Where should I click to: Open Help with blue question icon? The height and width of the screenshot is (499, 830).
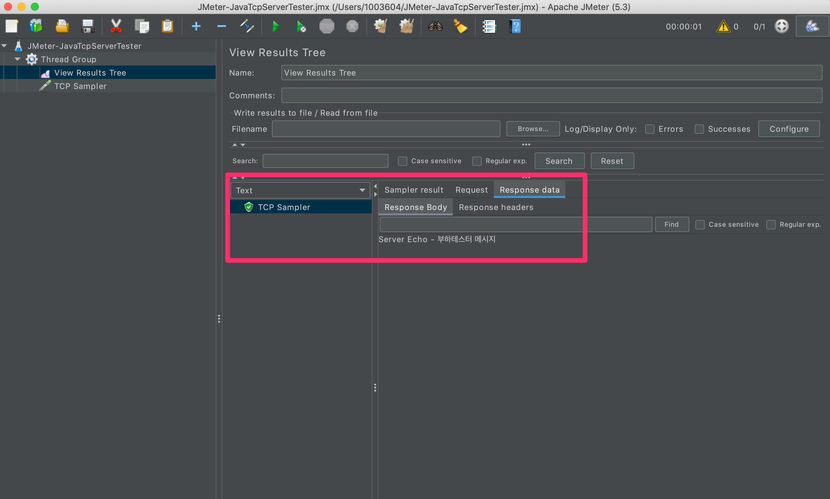515,26
